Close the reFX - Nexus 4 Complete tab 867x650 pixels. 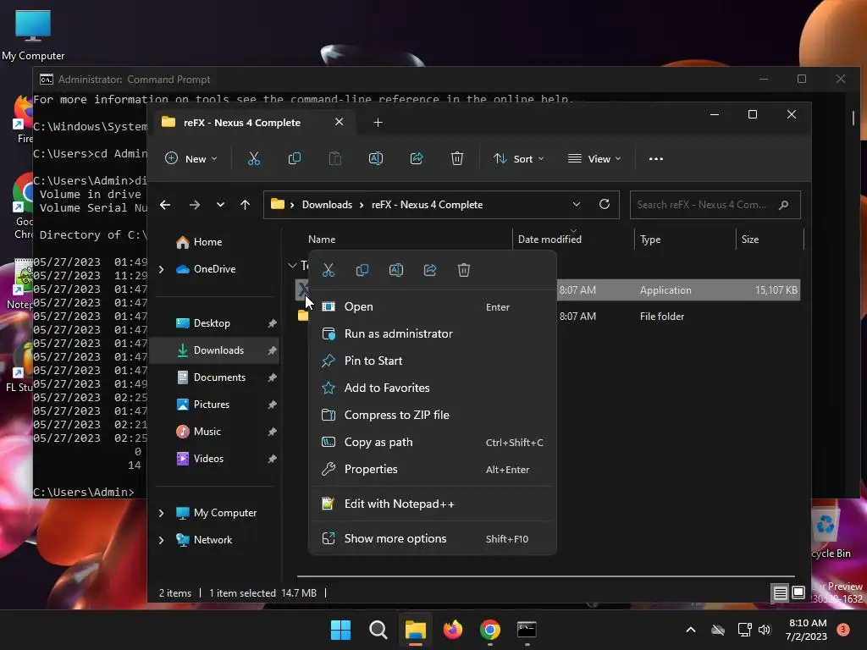pos(339,122)
